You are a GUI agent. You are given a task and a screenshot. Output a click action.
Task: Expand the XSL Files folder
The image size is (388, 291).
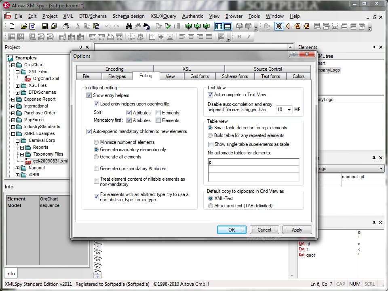17,86
